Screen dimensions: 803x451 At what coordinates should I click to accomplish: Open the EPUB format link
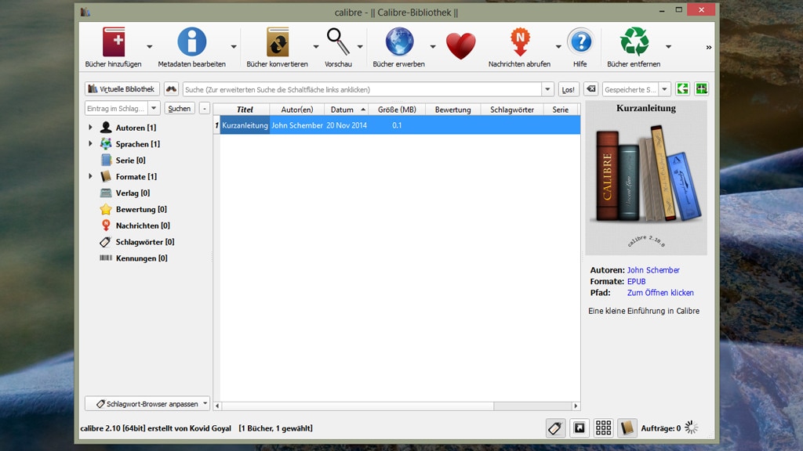point(636,281)
